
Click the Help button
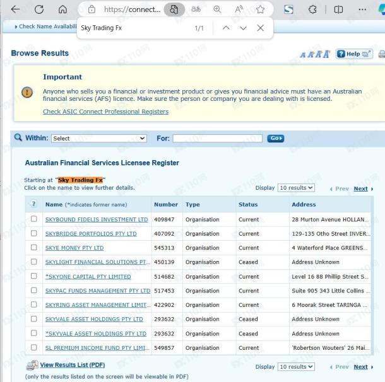point(354,54)
